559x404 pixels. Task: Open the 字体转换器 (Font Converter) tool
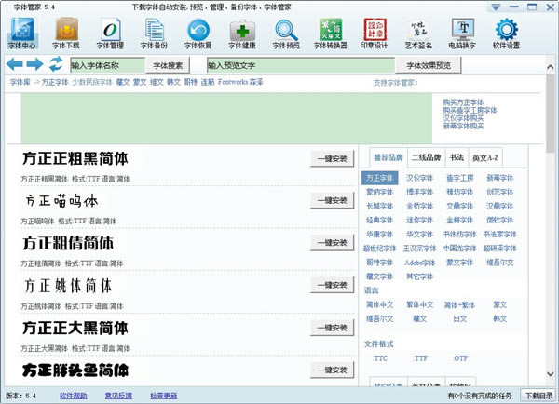(330, 33)
